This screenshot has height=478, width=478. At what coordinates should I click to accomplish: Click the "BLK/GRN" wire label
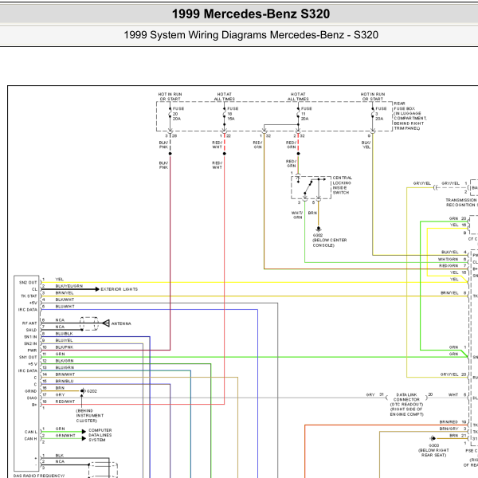click(65, 361)
